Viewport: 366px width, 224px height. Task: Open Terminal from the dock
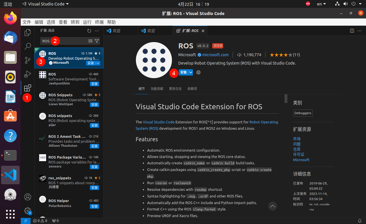point(10,155)
